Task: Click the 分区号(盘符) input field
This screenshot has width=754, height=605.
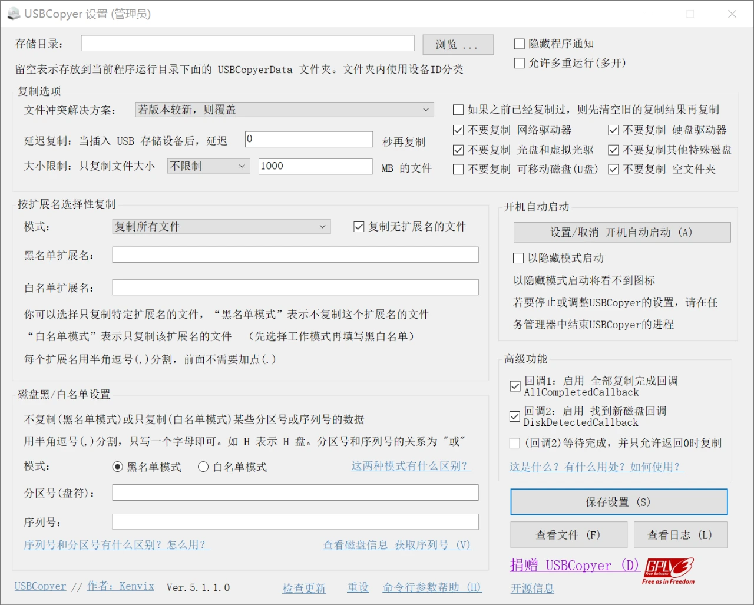Action: (295, 492)
